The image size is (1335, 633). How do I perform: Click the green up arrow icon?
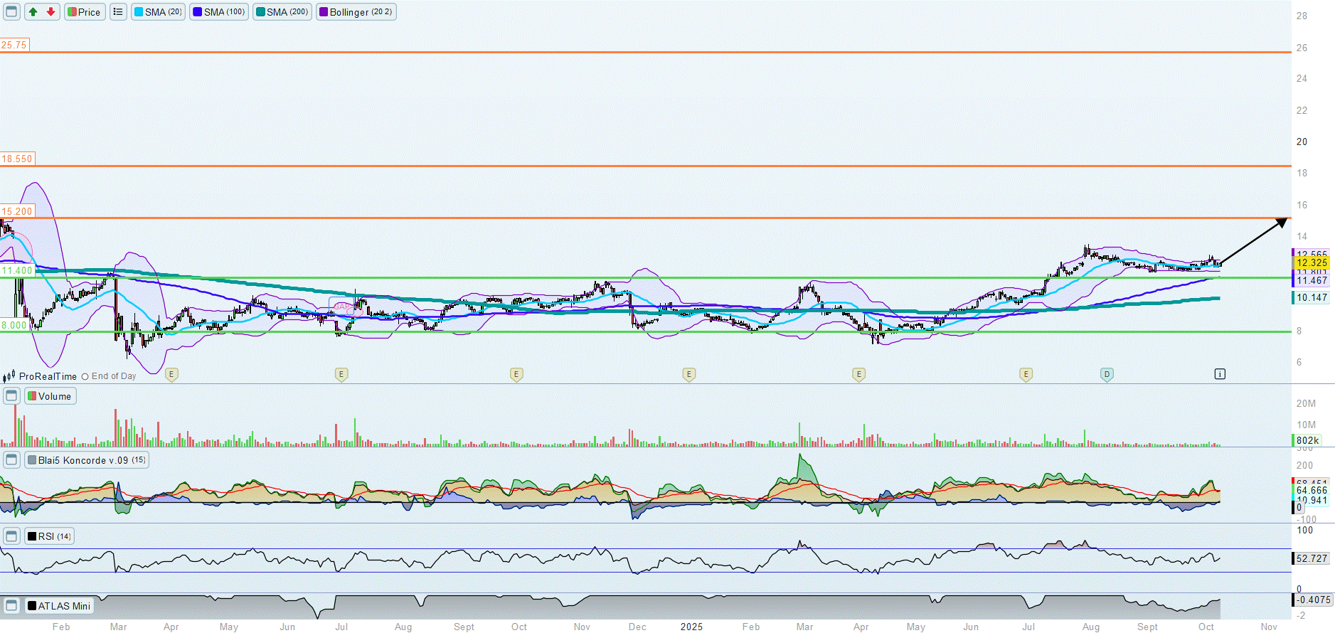[x=33, y=12]
